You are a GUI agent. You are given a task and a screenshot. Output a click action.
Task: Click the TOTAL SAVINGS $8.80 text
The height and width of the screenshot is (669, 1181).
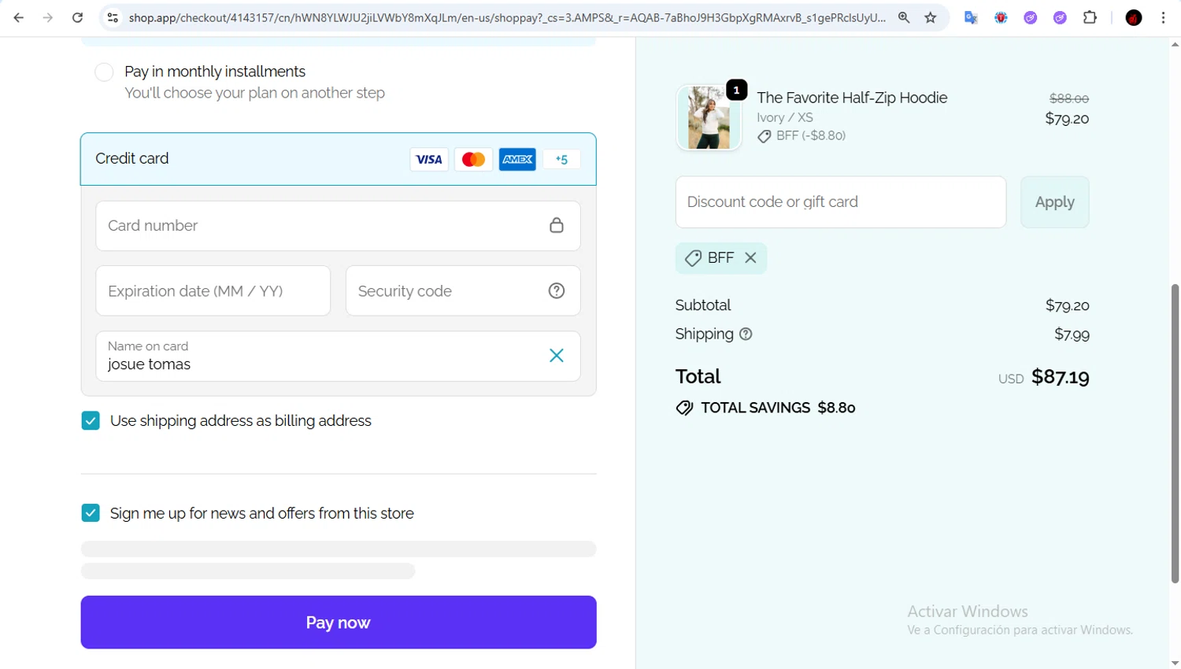coord(778,408)
